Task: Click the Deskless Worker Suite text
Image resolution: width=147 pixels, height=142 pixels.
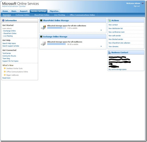Action: 14,68
